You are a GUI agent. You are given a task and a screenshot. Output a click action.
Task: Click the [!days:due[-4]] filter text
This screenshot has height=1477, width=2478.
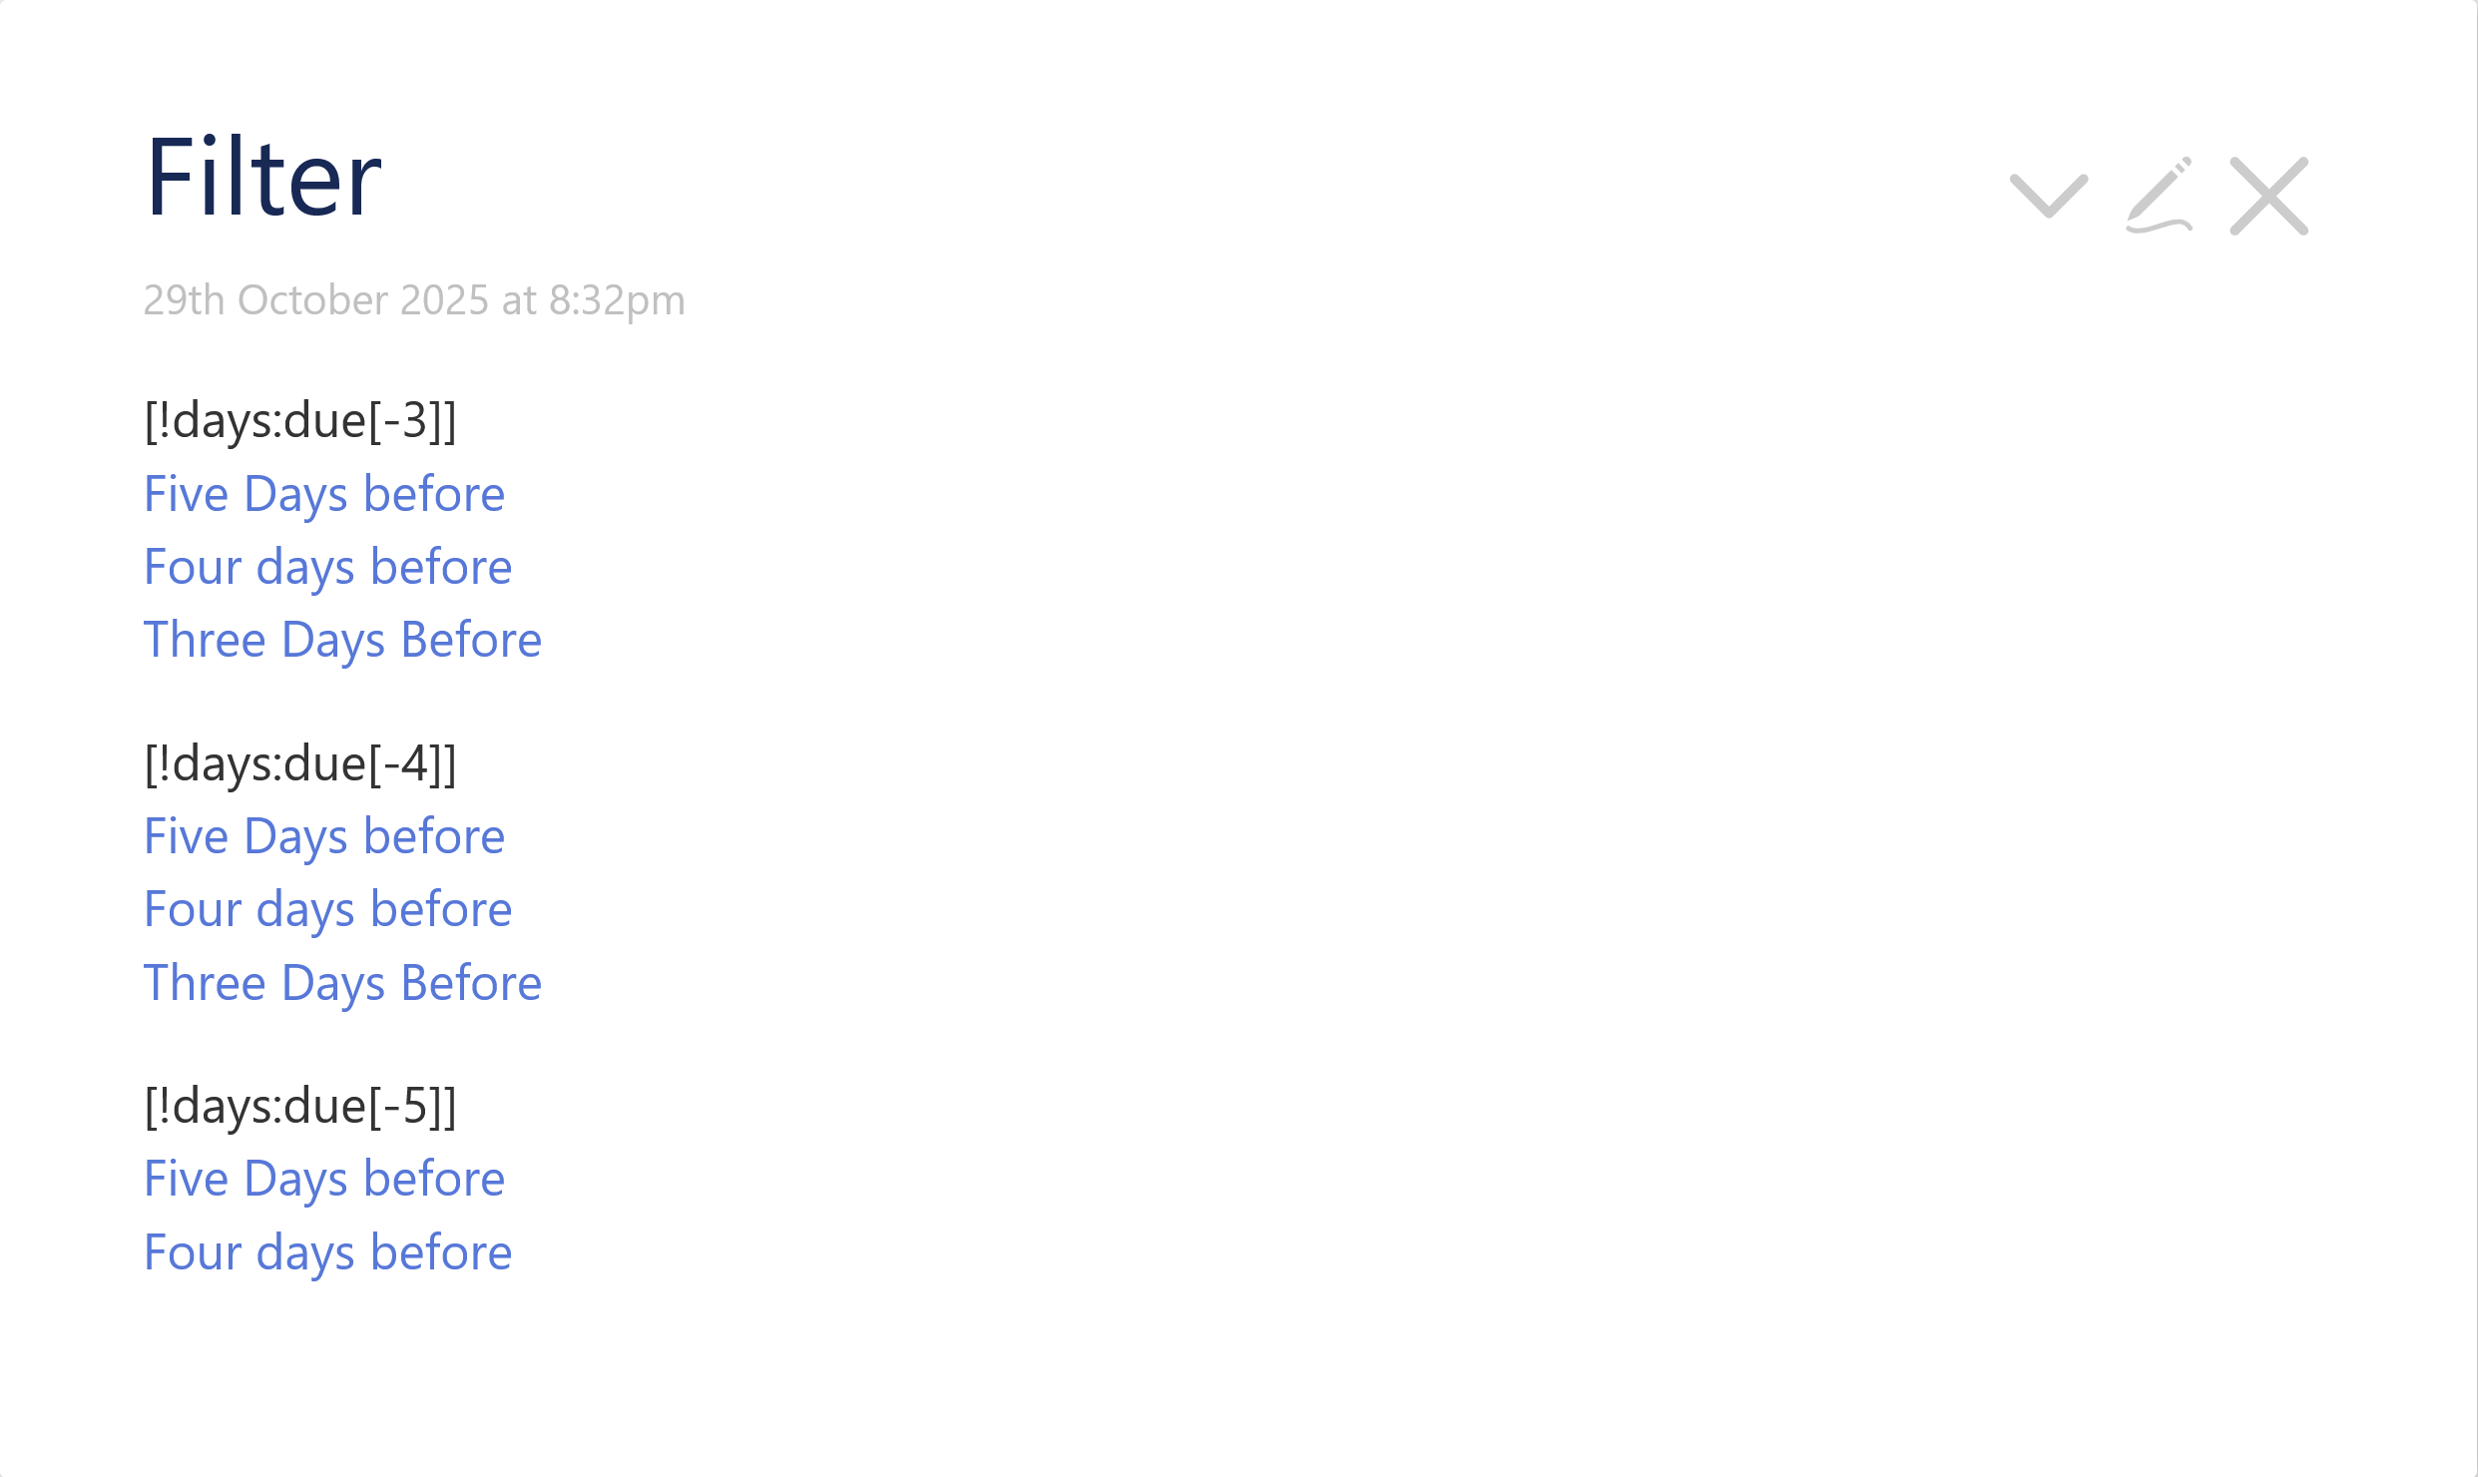300,763
